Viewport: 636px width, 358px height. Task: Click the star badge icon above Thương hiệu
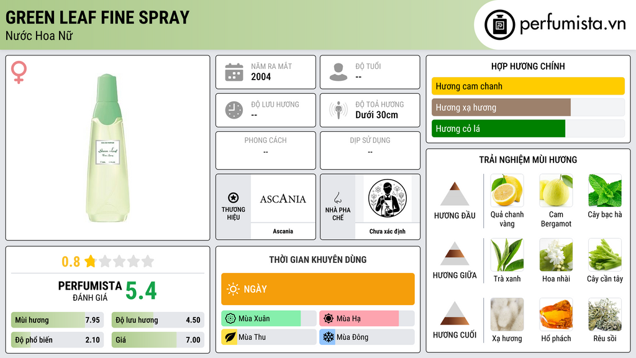tap(234, 198)
